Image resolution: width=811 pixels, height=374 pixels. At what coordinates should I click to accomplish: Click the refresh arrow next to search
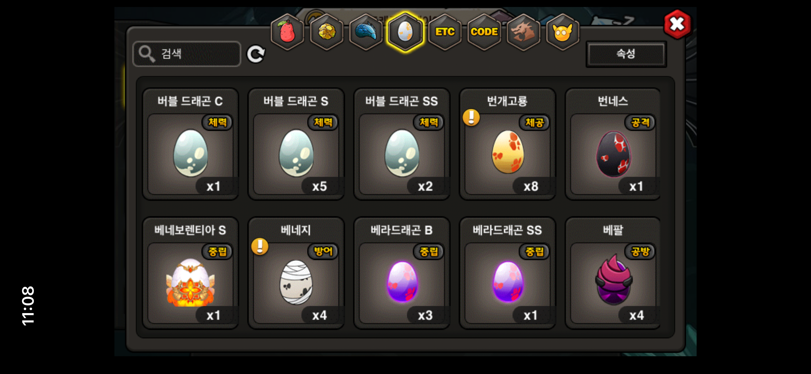click(x=256, y=54)
